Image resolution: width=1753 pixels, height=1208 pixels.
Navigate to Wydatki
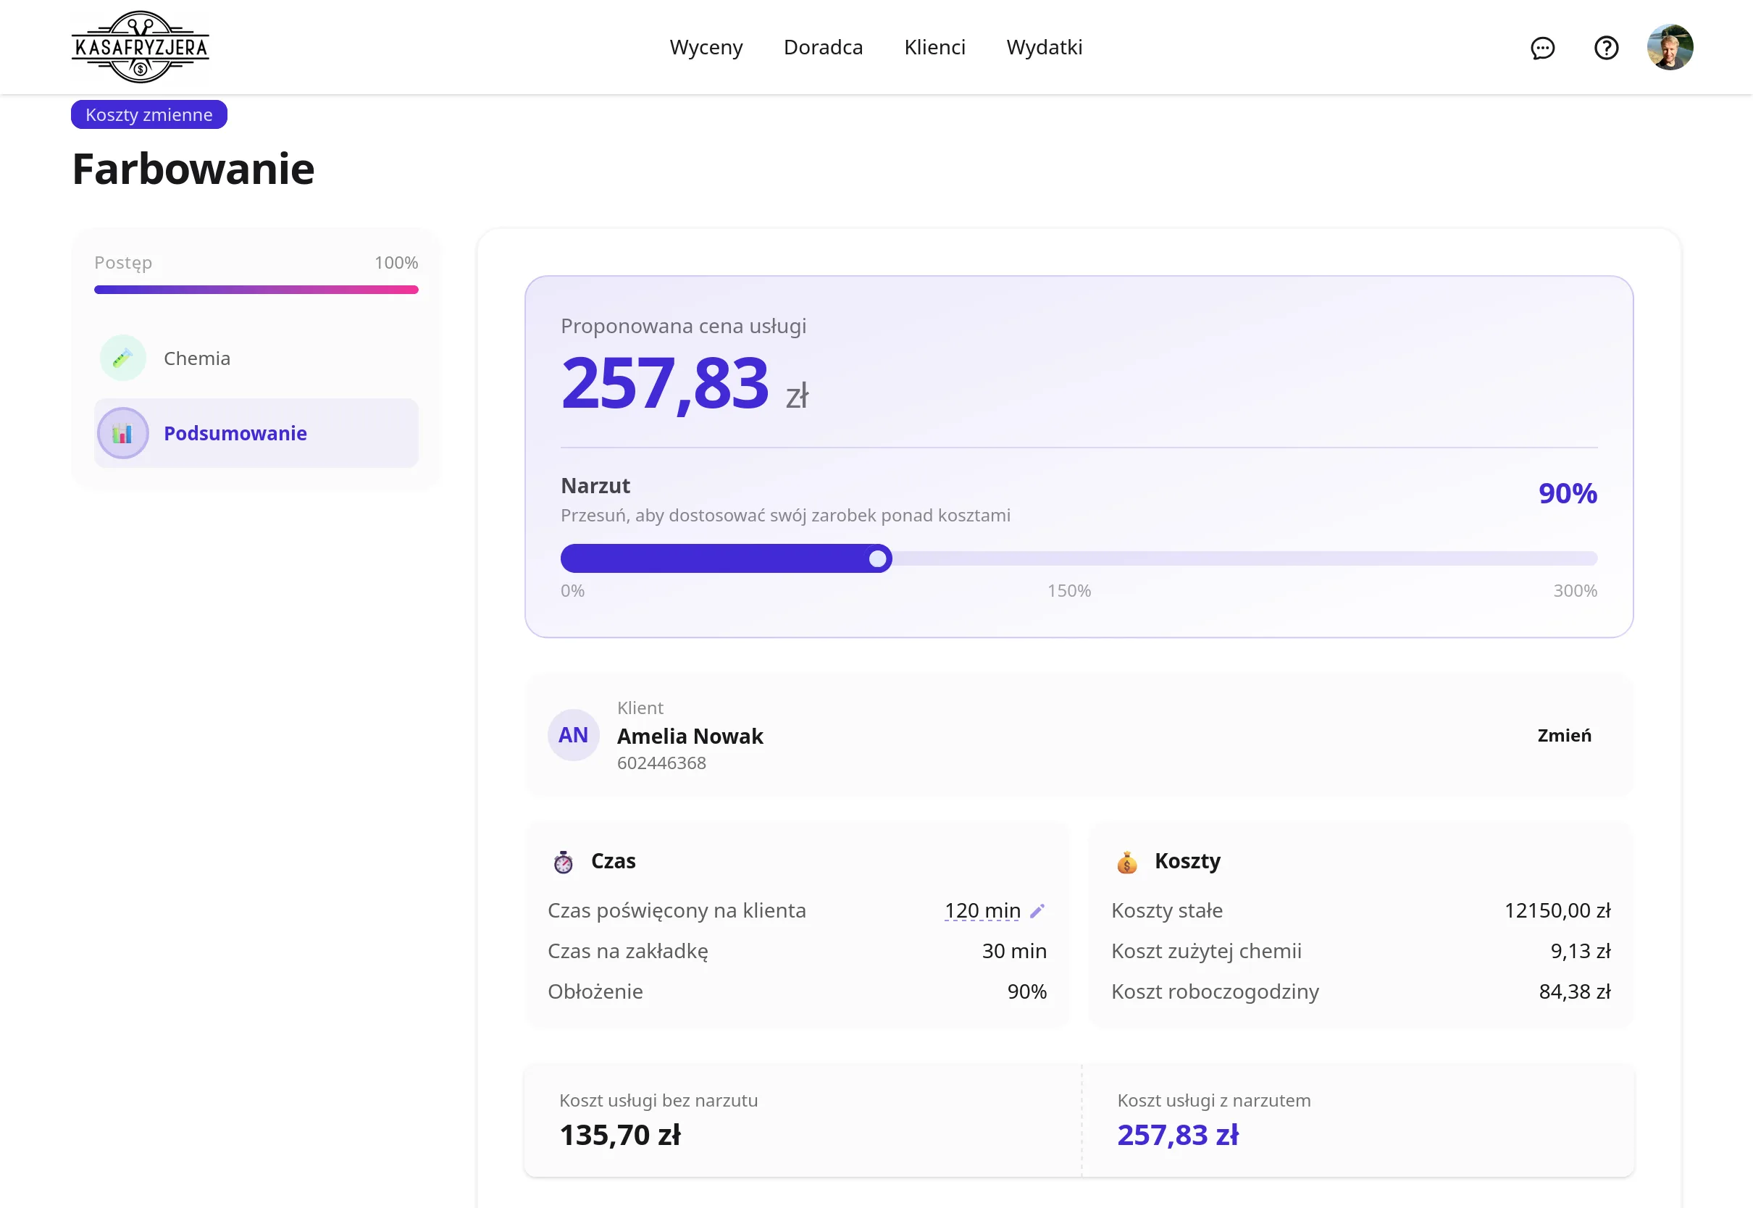pos(1044,47)
